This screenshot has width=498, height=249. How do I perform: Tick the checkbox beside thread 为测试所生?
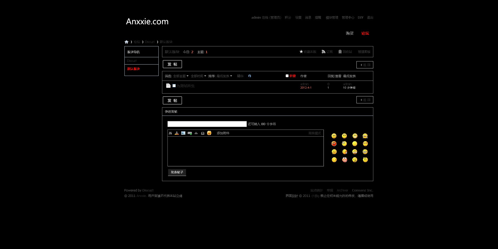(x=174, y=86)
